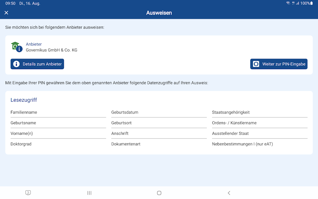Tap the Home navigation button
318x199 pixels.
[159, 193]
